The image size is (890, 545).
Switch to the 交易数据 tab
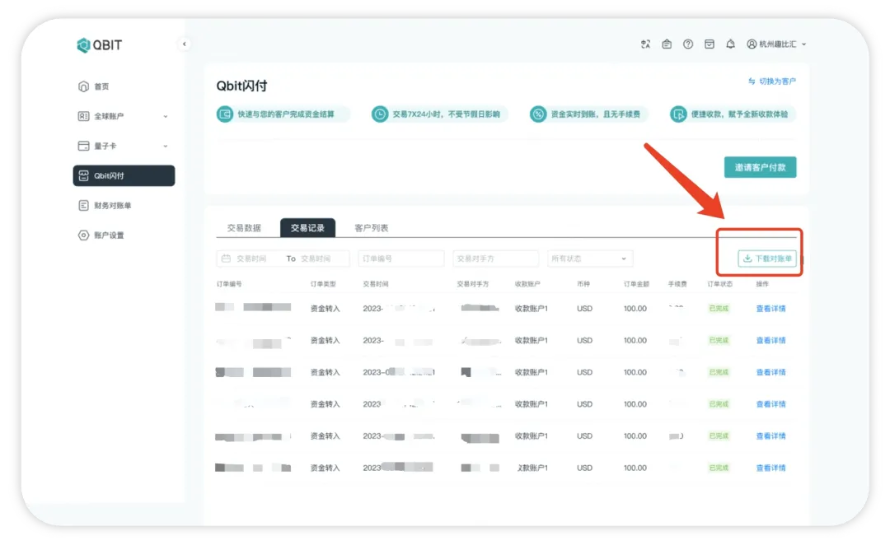coord(244,228)
